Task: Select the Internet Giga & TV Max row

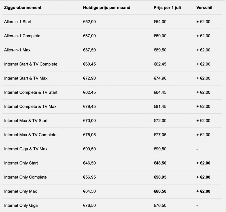Action: (112, 149)
